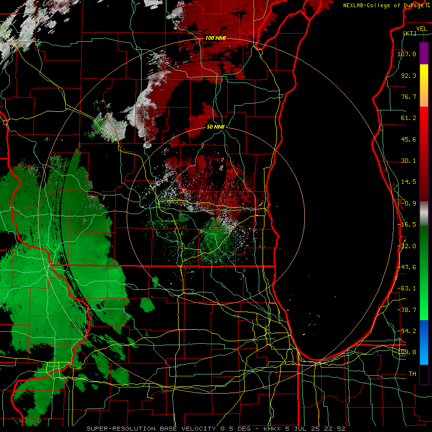Select the -94.2 velocity scale value
Screen dimensions: 432x432
[407, 331]
